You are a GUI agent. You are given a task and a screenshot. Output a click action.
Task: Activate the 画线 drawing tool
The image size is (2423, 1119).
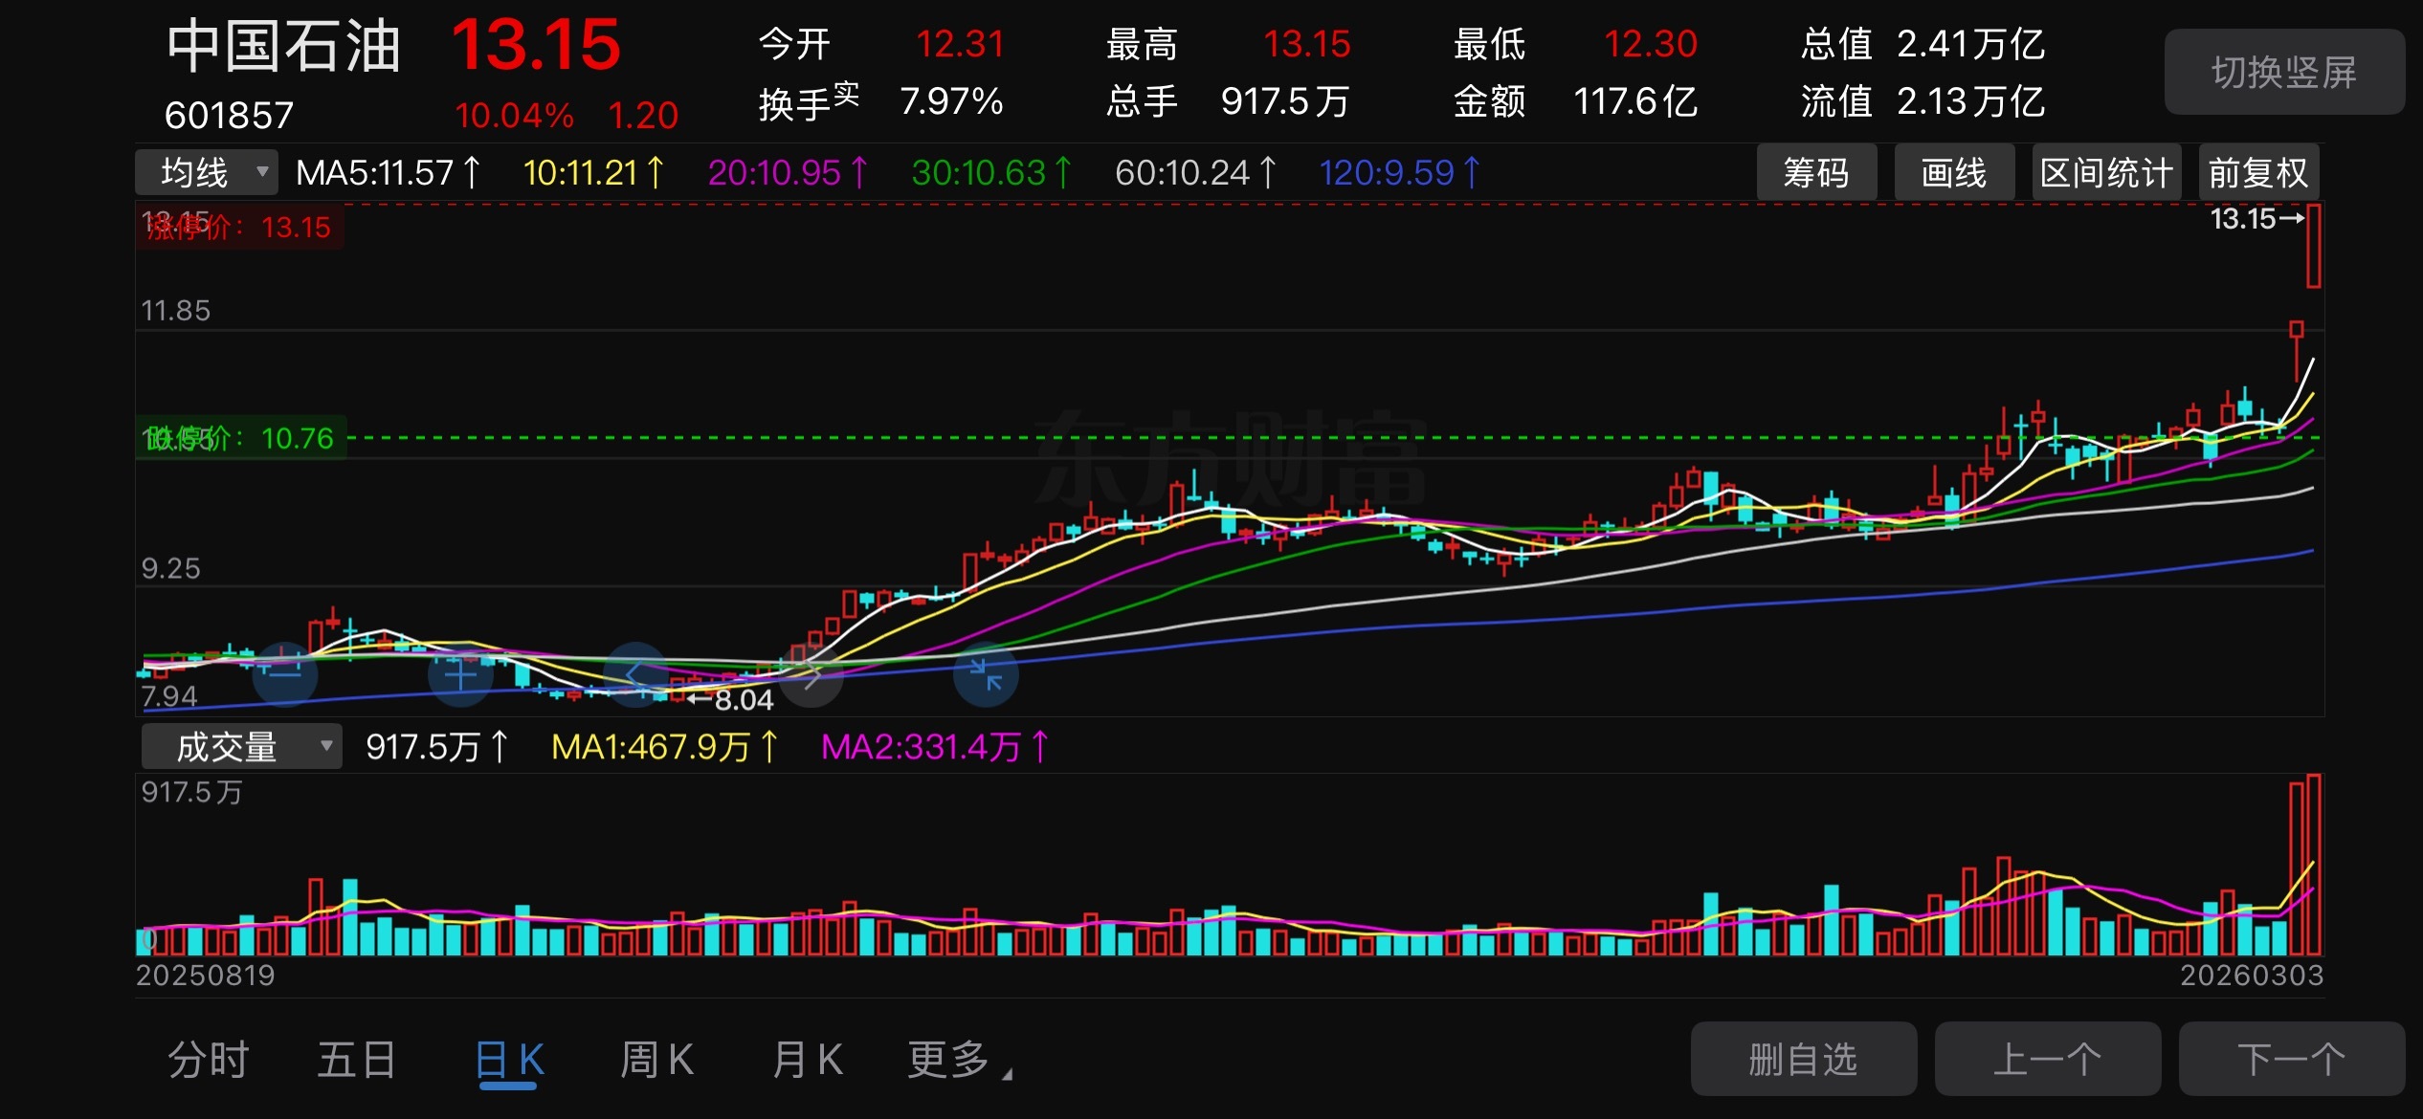(x=1953, y=172)
